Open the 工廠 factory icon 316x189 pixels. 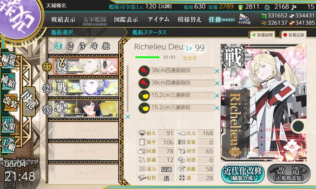click(x=8, y=145)
